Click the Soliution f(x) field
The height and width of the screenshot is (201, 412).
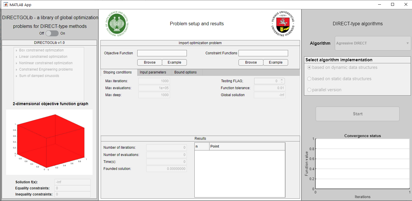(x=73, y=182)
